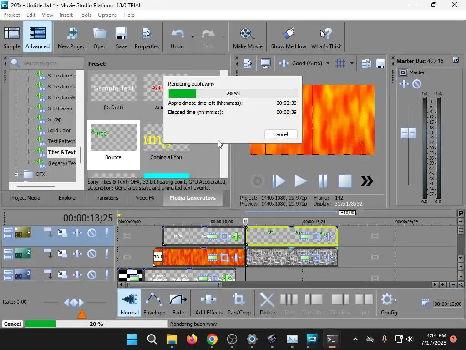Open track 2 Track Motion
This screenshot has width=466, height=350.
pos(62,253)
